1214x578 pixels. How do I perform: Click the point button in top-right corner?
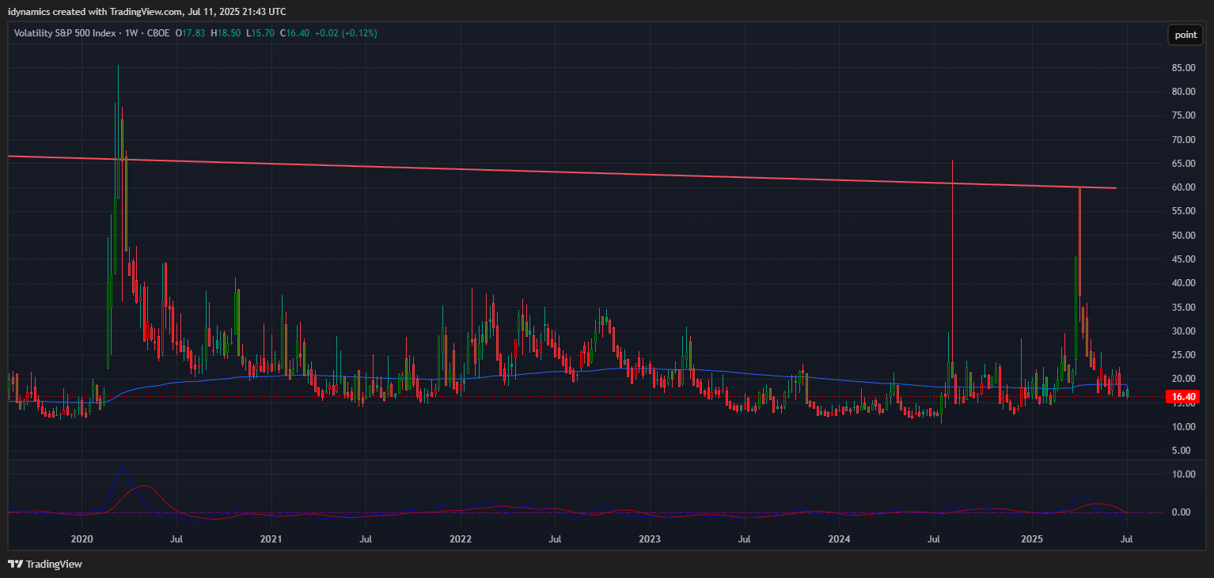pos(1185,35)
